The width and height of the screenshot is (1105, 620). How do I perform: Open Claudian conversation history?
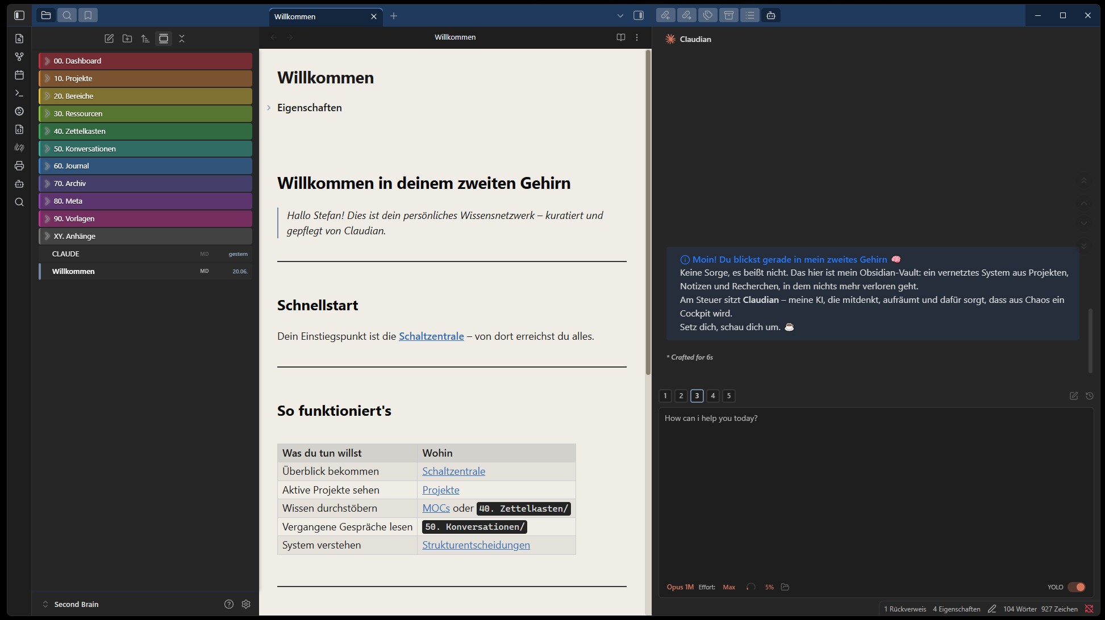(x=1090, y=396)
